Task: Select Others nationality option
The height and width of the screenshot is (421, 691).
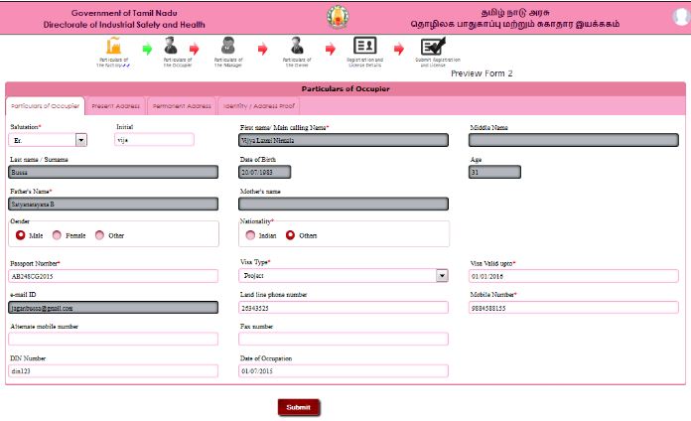Action: (290, 235)
